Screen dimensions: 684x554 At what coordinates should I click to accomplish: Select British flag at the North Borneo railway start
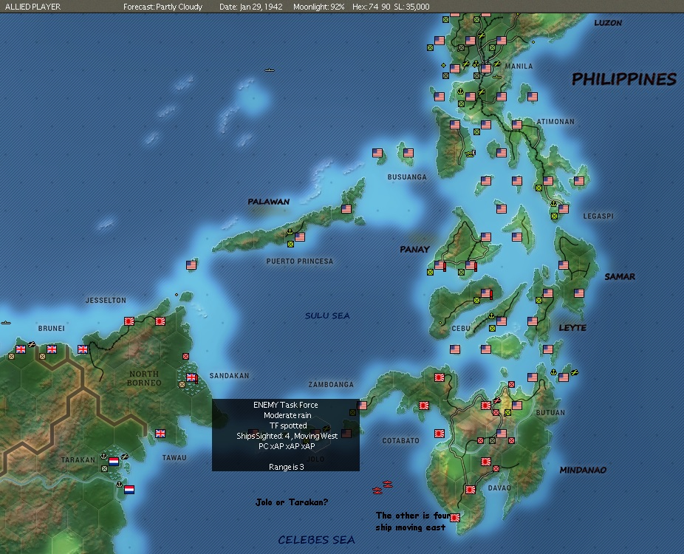pyautogui.click(x=83, y=349)
